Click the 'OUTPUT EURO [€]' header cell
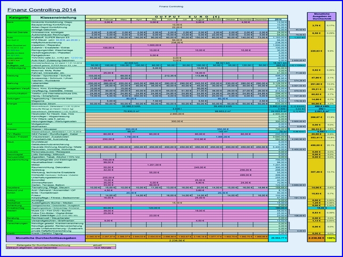343x257 pixels. (x=177, y=16)
